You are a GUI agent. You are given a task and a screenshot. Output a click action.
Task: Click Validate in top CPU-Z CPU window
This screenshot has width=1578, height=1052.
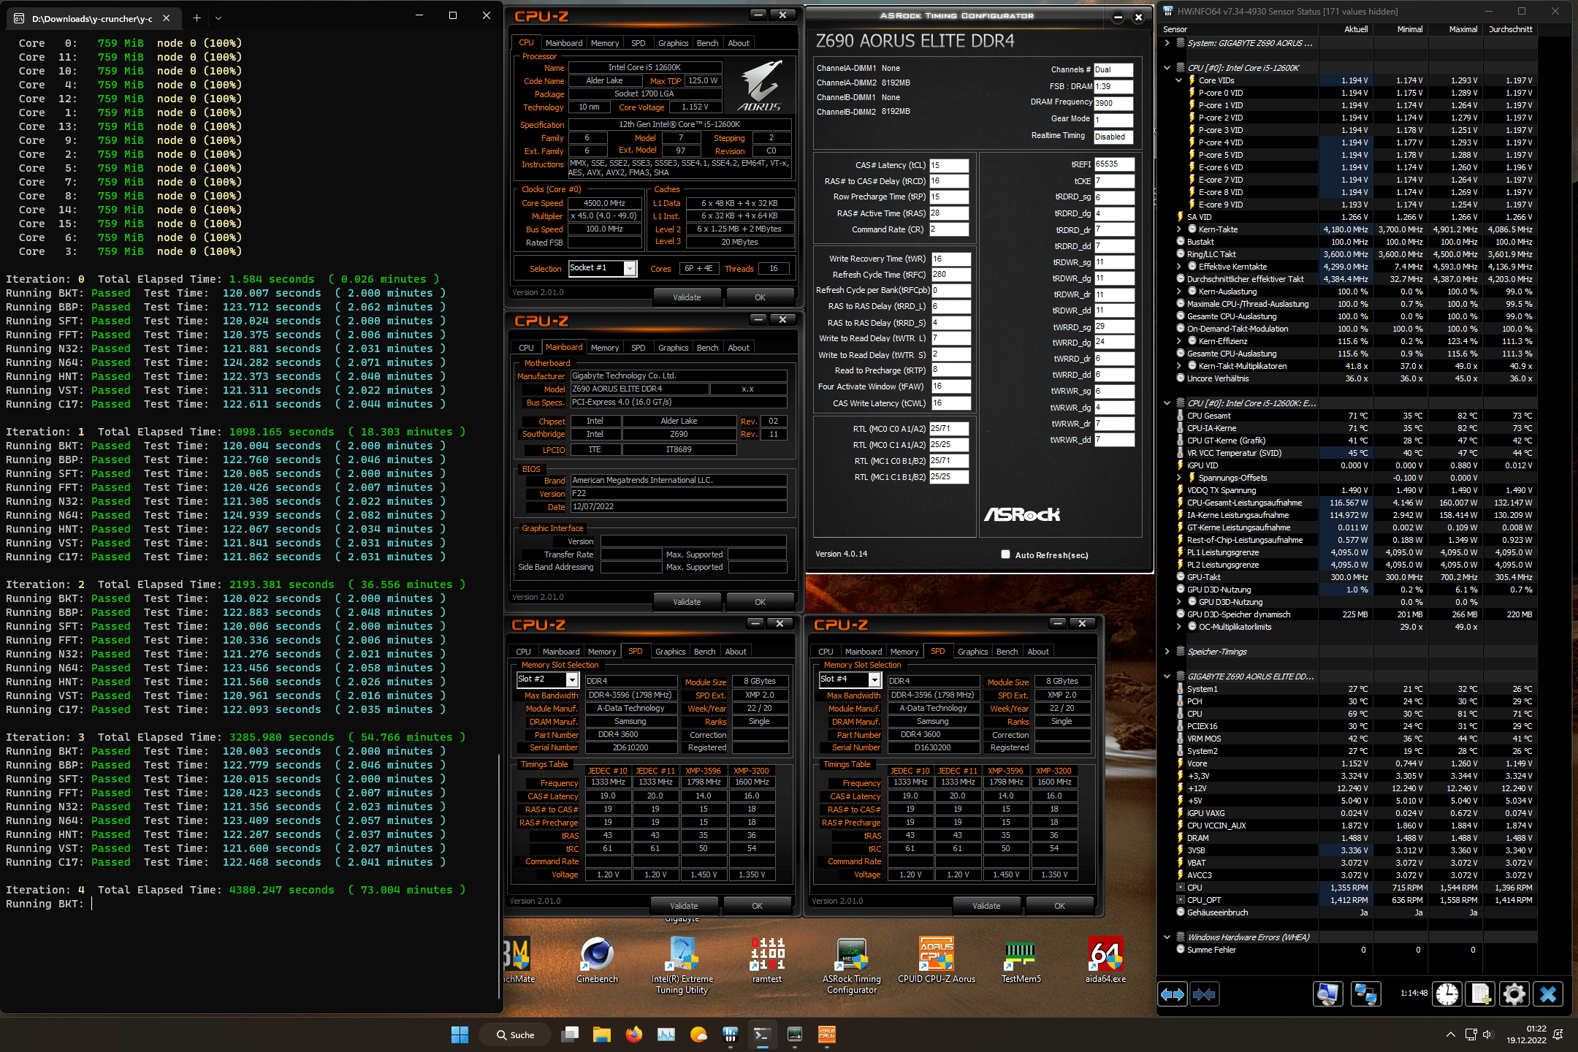coord(687,297)
